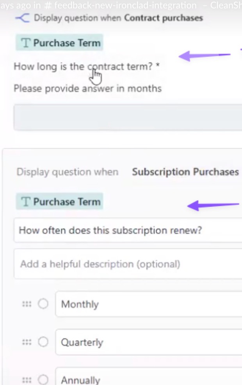Edit the Monthly option text box
This screenshot has width=242, height=385.
click(x=148, y=304)
